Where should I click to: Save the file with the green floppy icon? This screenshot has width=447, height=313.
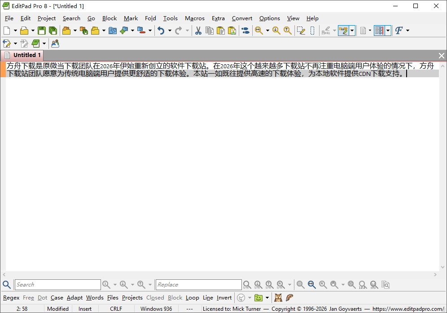pyautogui.click(x=42, y=31)
